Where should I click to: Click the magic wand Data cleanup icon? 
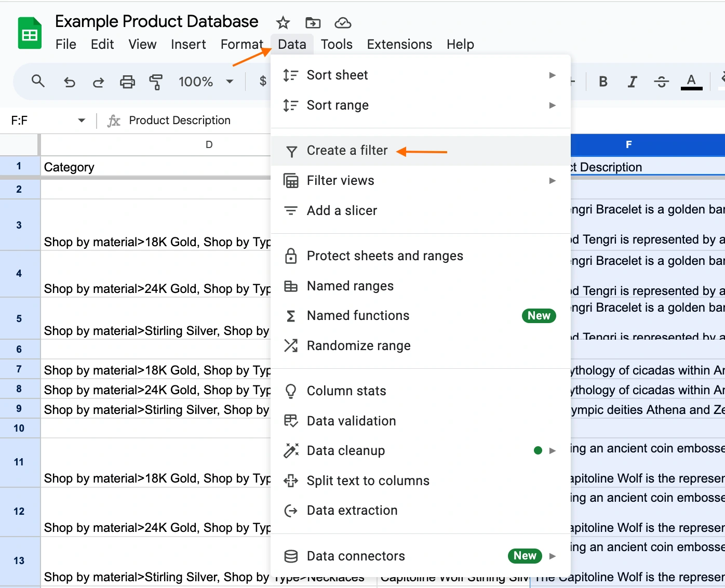(291, 450)
